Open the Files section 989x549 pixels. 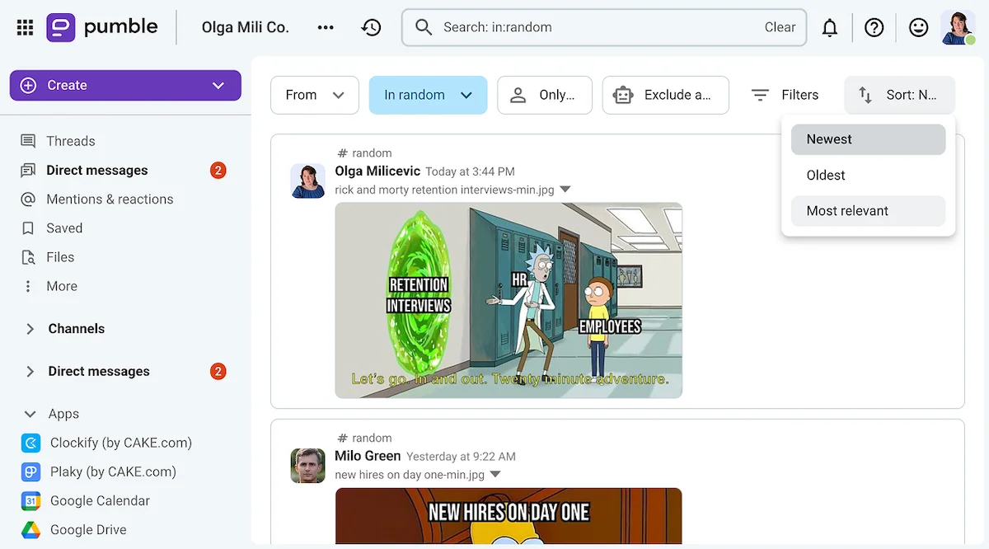60,256
